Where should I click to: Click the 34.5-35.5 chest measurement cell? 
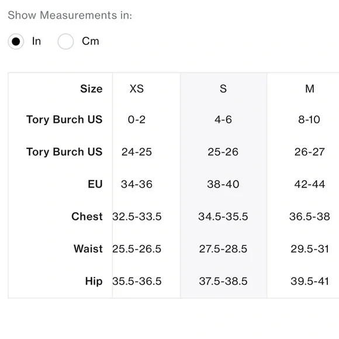tap(223, 216)
